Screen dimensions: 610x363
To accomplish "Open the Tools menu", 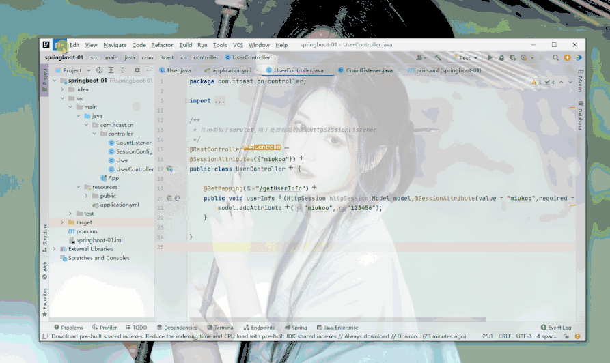I will click(220, 45).
